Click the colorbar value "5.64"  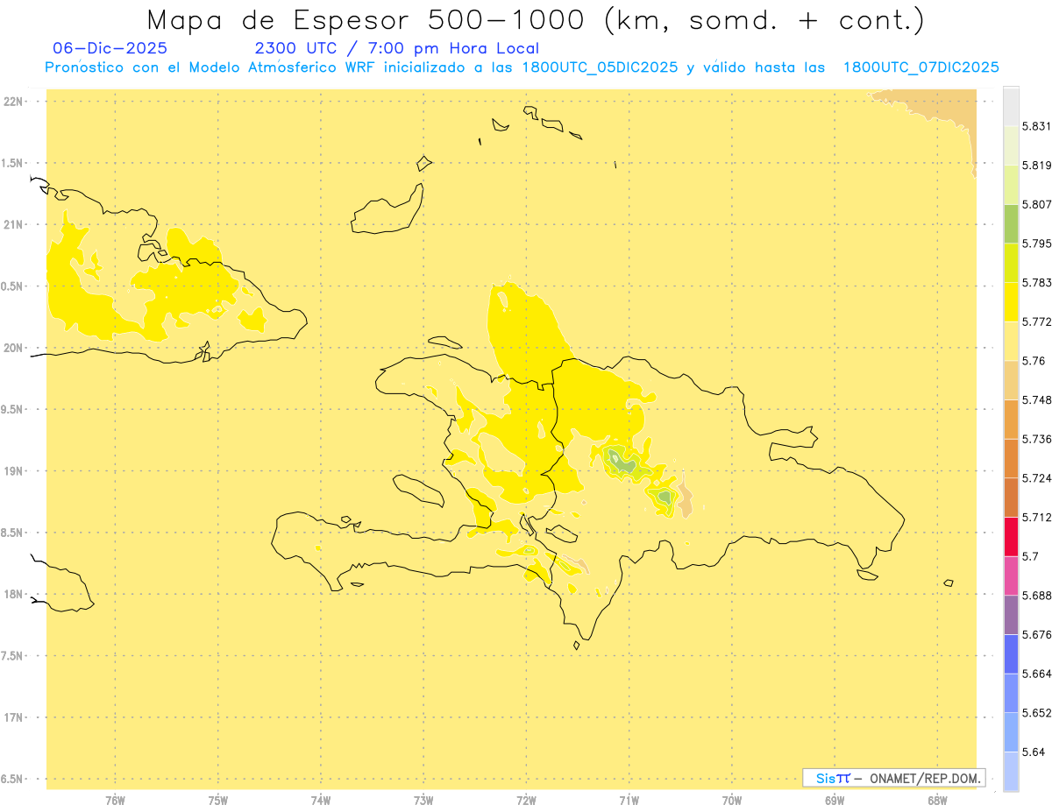click(x=1034, y=752)
